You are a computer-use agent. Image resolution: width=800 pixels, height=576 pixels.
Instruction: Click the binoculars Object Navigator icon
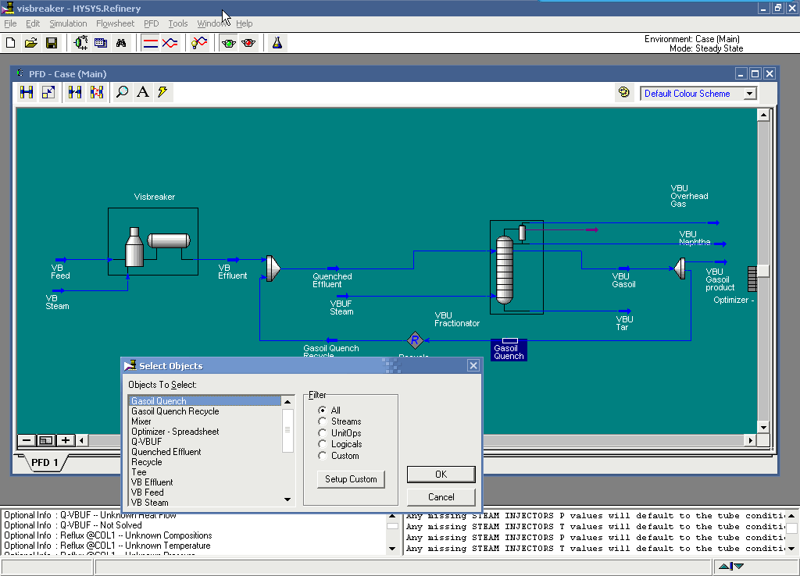point(121,43)
